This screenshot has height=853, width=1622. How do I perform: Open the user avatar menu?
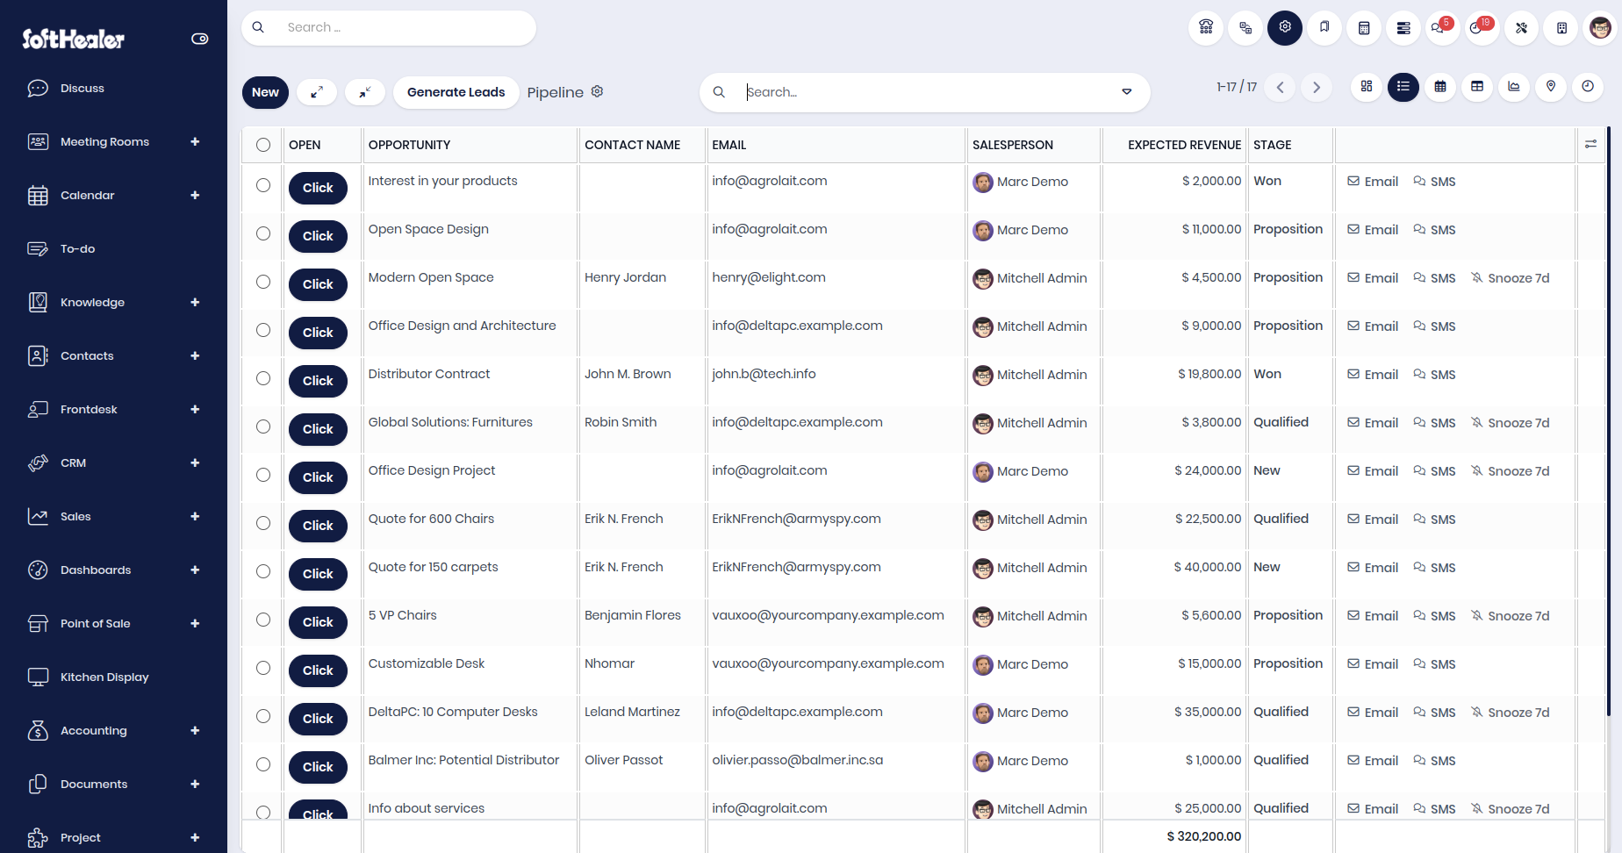tap(1601, 27)
